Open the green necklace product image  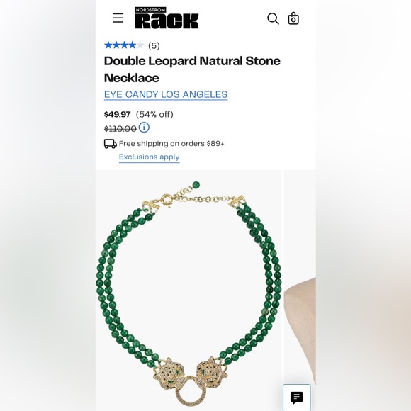[188, 291]
